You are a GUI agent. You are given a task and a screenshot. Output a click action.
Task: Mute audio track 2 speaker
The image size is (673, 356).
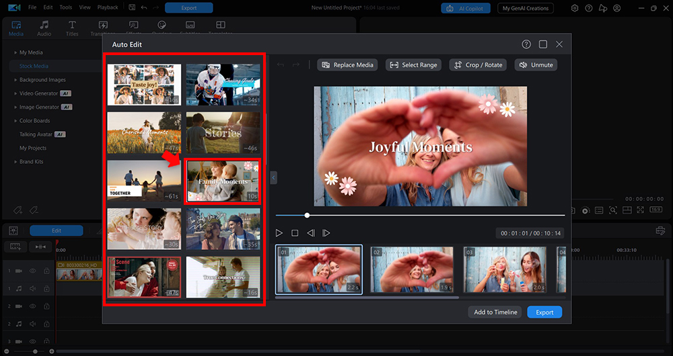click(32, 324)
